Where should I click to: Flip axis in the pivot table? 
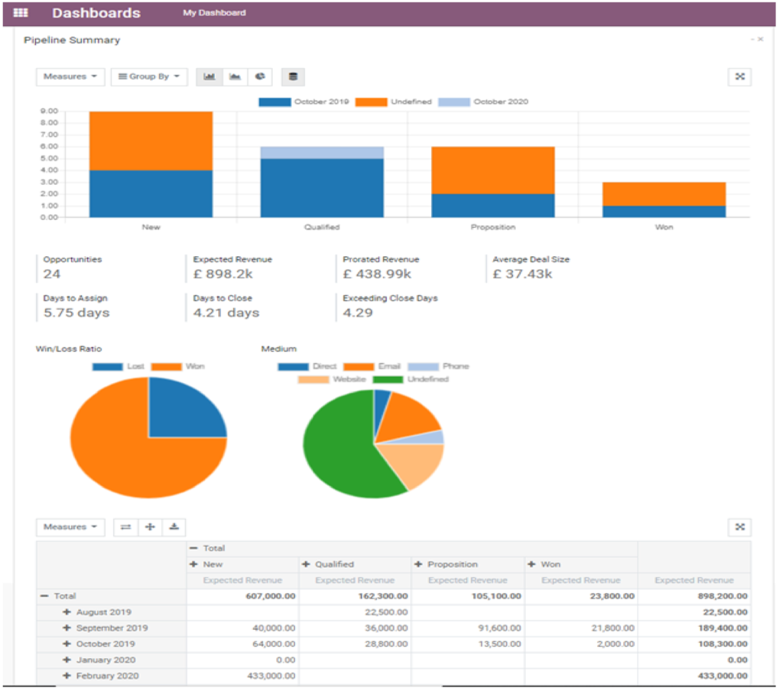[125, 527]
